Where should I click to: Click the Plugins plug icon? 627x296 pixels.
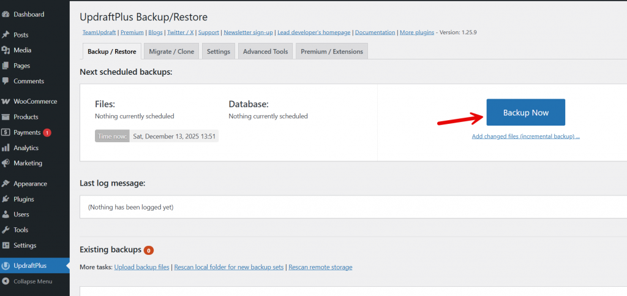pyautogui.click(x=6, y=199)
